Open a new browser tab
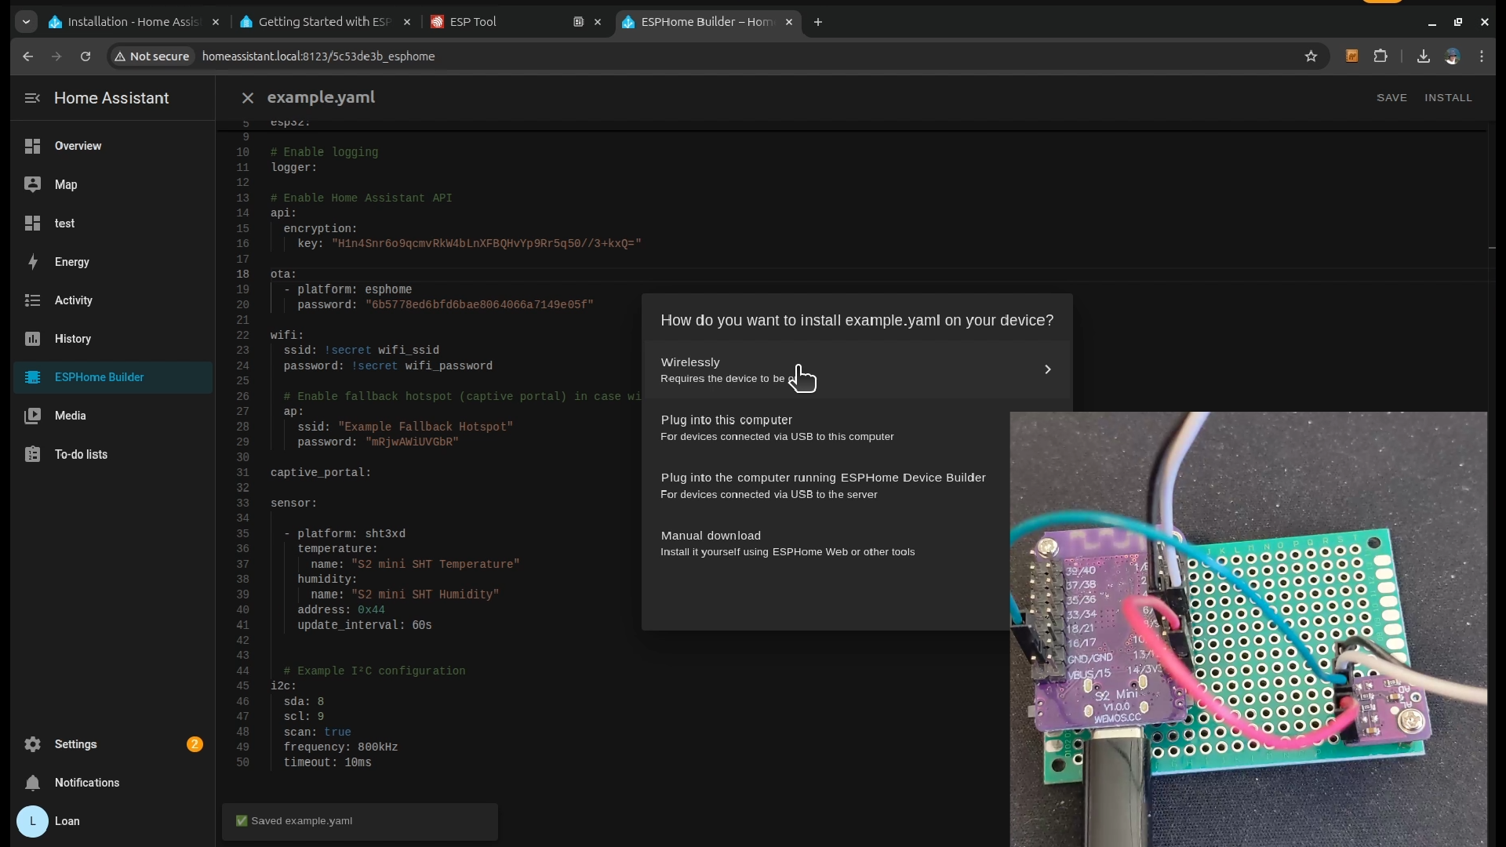The height and width of the screenshot is (847, 1506). coord(818,22)
